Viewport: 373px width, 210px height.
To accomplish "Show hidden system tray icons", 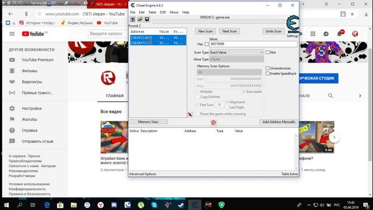I will (x=309, y=205).
